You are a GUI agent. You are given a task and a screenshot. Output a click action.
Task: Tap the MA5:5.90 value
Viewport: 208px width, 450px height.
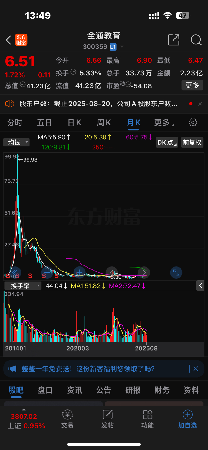click(x=54, y=137)
